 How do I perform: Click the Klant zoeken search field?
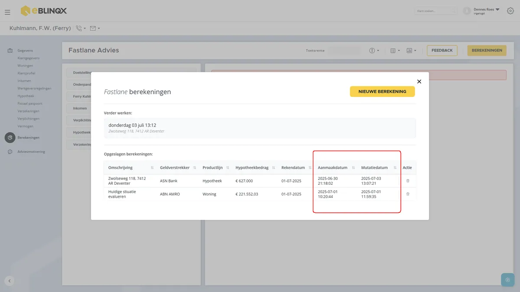[x=435, y=11]
